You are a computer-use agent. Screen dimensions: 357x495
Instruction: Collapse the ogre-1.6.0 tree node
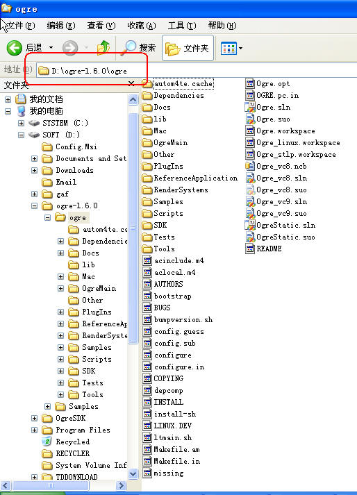[35, 205]
